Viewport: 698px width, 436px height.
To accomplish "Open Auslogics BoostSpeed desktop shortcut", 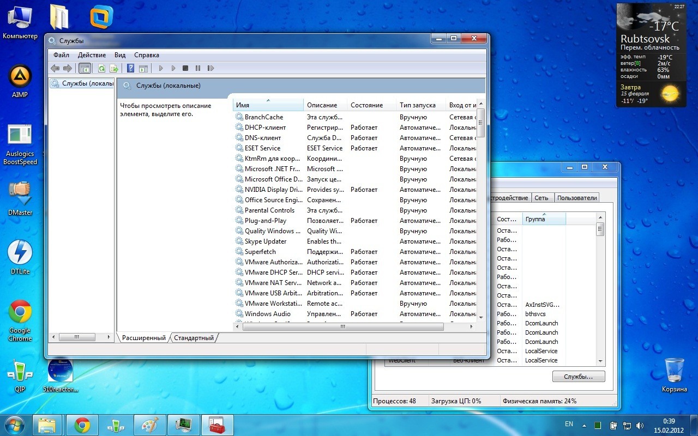I will (20, 145).
